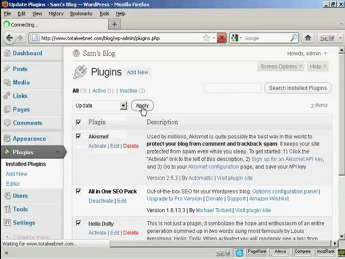Screen dimensions: 345x259
Task: Click the Users icon in sidebar
Action: pos(8,196)
